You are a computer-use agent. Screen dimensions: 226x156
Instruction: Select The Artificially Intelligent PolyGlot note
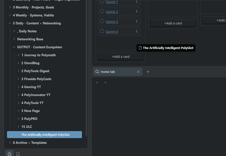click(45, 135)
